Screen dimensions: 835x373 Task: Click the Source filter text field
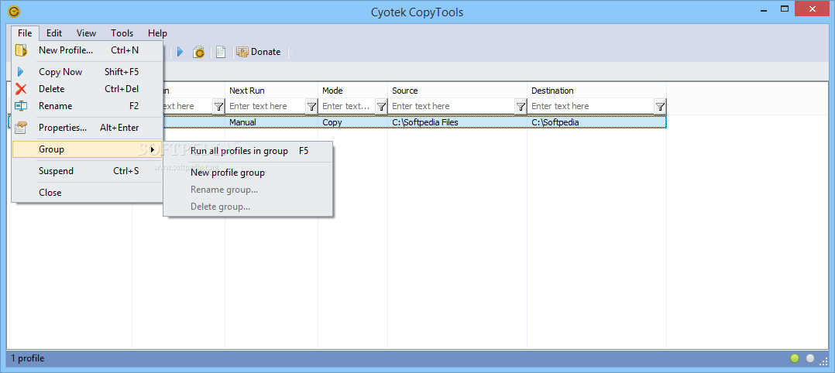(x=452, y=107)
